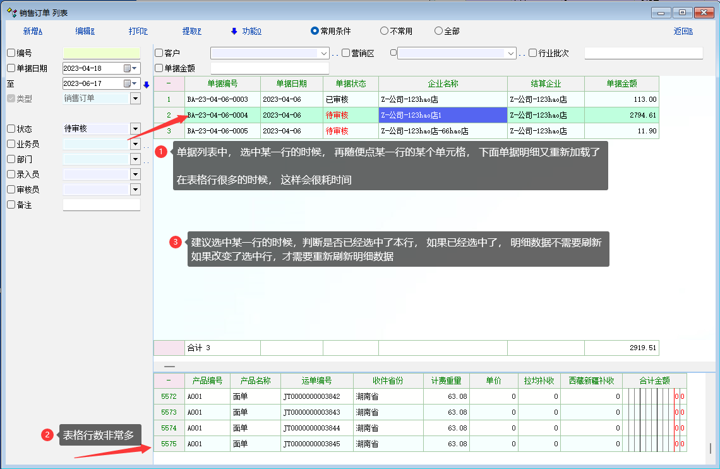Select the 不常用 radio option
720x469 pixels.
click(x=384, y=31)
